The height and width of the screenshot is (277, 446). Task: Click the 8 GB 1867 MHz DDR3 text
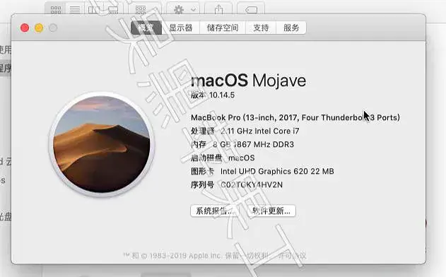(x=253, y=144)
